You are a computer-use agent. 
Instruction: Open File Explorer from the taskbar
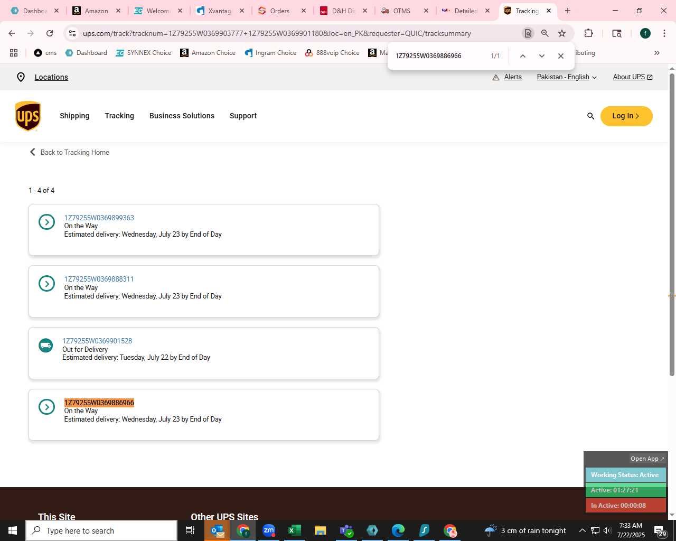(x=320, y=530)
